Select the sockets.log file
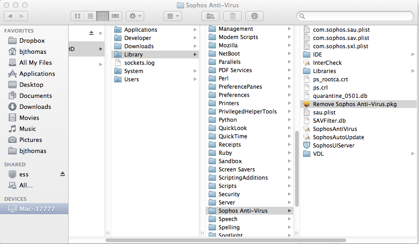The image size is (419, 244). 155,62
